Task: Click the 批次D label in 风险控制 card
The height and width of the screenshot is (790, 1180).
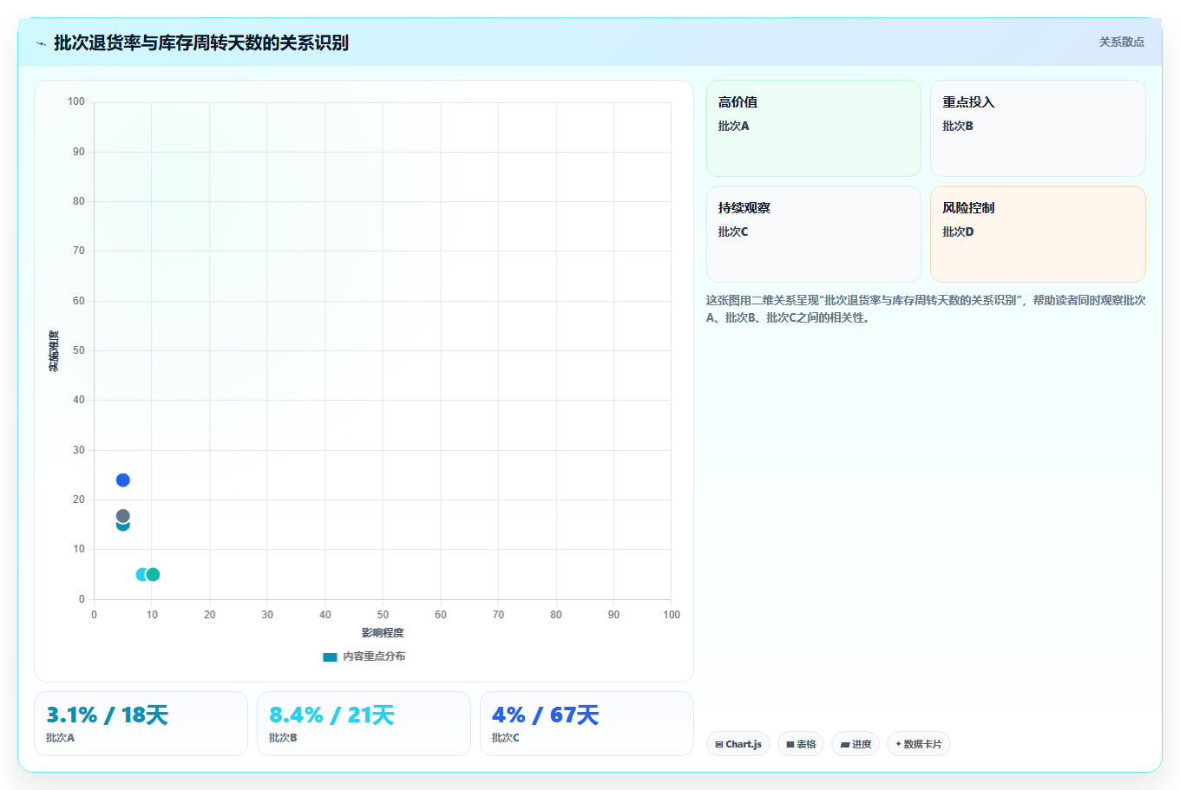Action: point(958,232)
